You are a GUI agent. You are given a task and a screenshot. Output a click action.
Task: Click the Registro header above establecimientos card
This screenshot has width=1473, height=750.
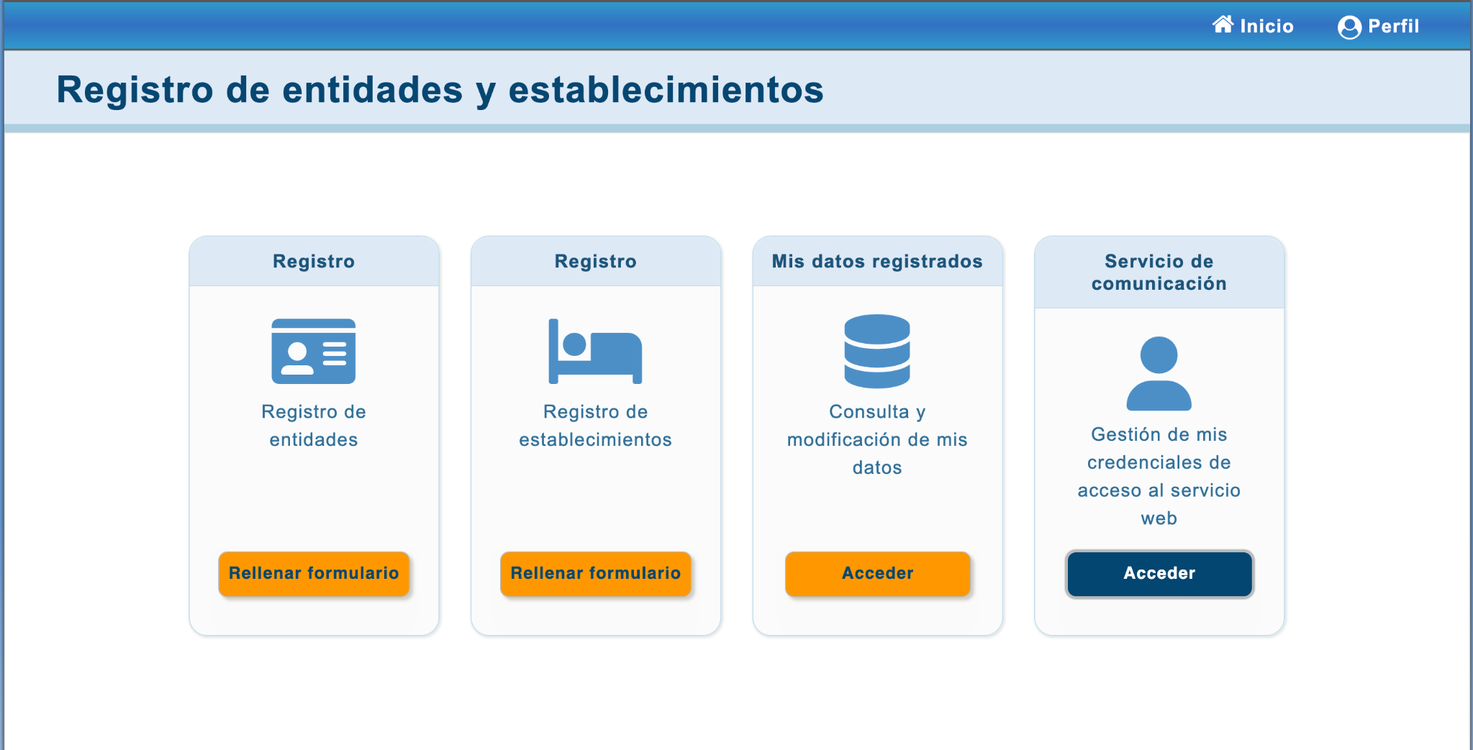coord(596,261)
